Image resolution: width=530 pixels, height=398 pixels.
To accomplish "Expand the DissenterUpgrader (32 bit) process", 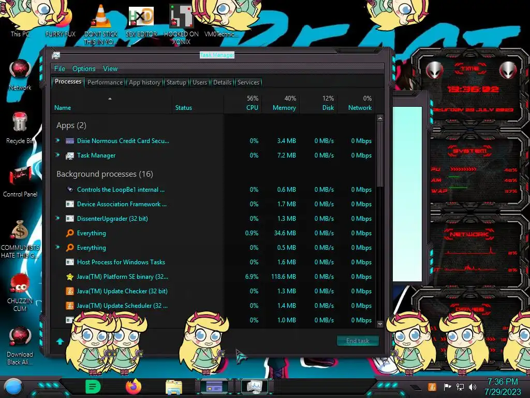I will (x=58, y=218).
